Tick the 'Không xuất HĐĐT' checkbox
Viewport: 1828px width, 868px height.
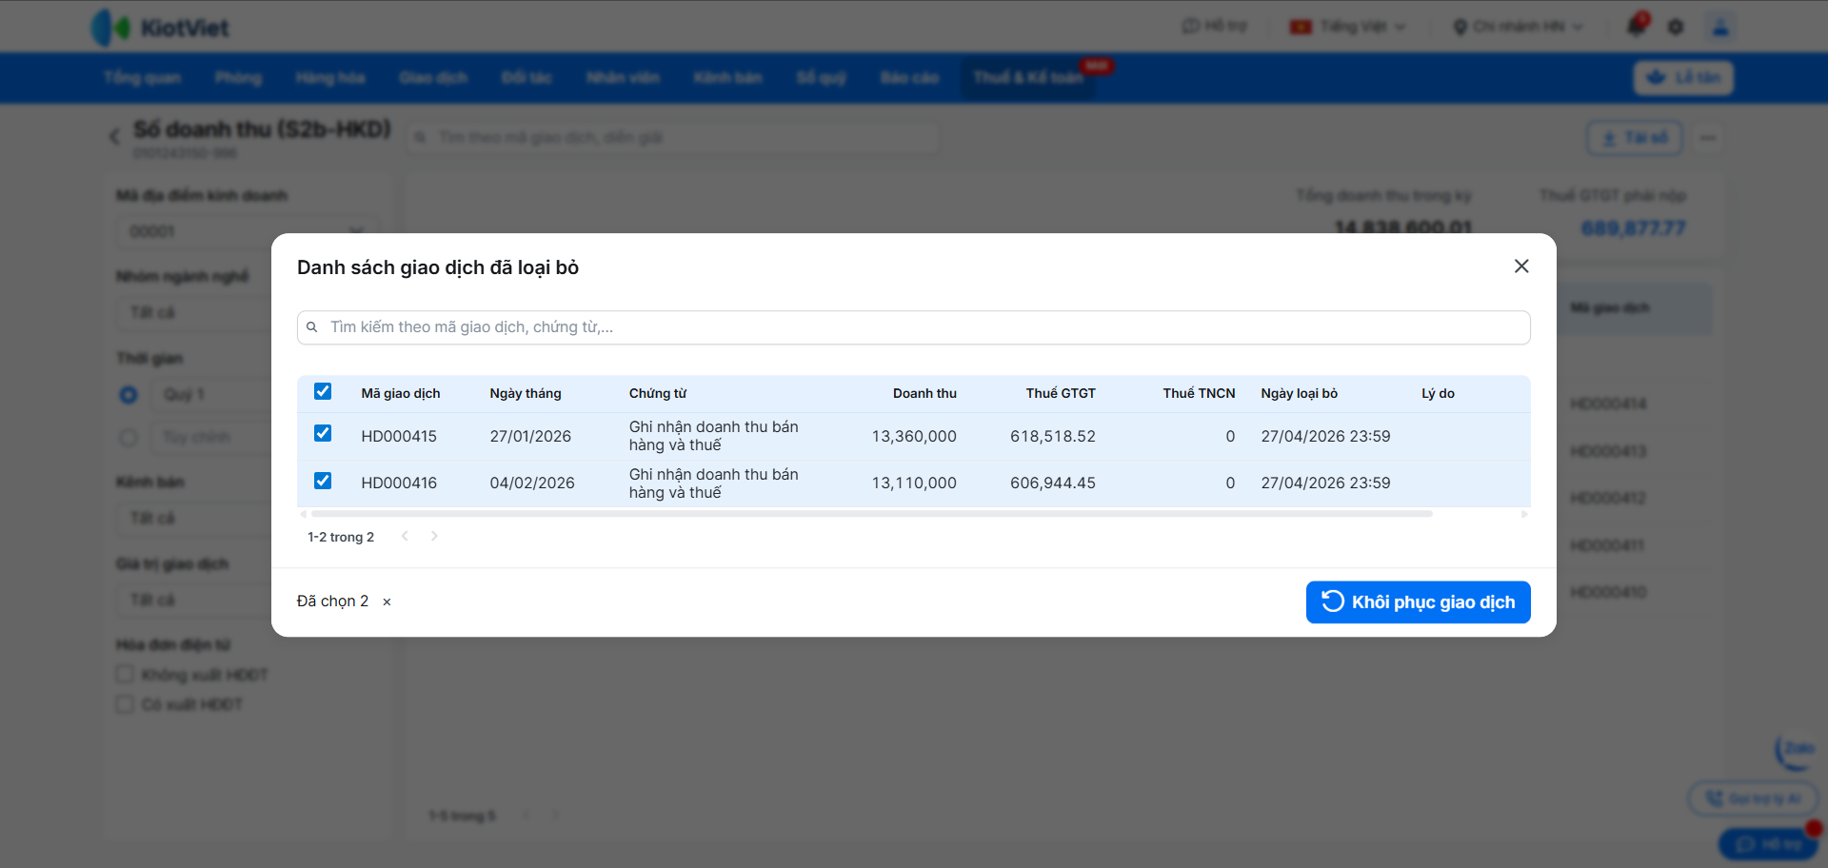[x=125, y=675]
